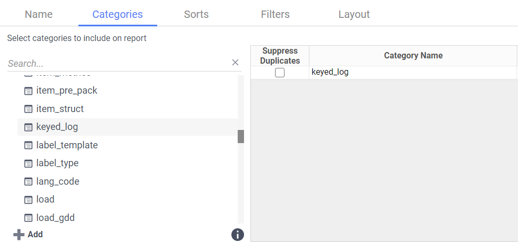
Task: Open the Sorts tab
Action: pos(196,14)
